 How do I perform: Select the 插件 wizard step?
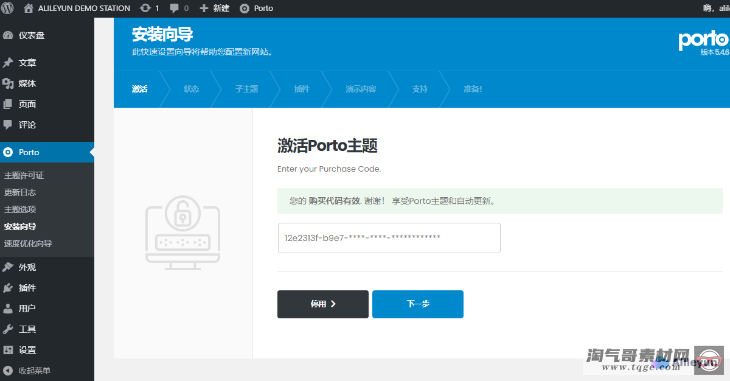pyautogui.click(x=302, y=89)
